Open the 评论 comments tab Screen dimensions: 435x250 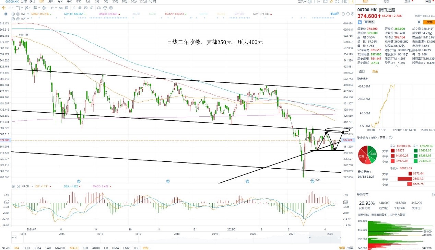pos(428,2)
